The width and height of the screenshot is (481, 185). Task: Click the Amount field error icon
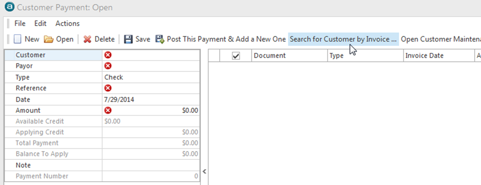point(108,110)
